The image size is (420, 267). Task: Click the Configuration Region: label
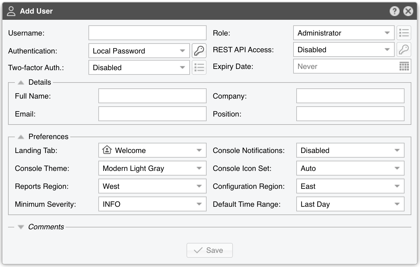[249, 186]
